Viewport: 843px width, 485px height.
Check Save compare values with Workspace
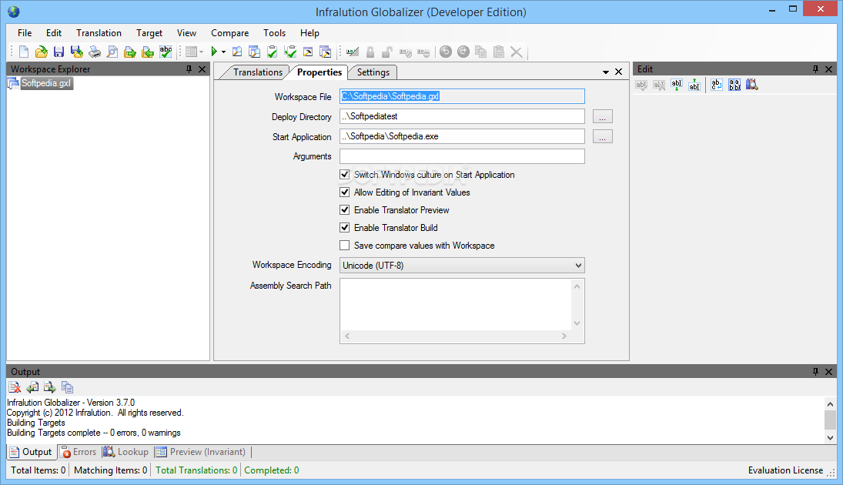point(345,245)
